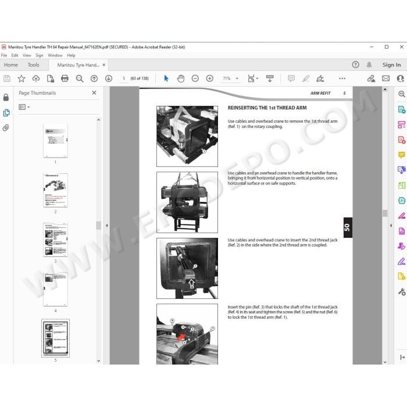Screen dimensions: 407x407
Task: Click the Zoom out minus icon
Action: 195,78
